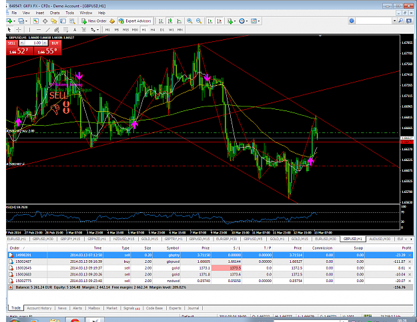Open the chat bubble icon at top right
This screenshot has width=417, height=322.
410,21
